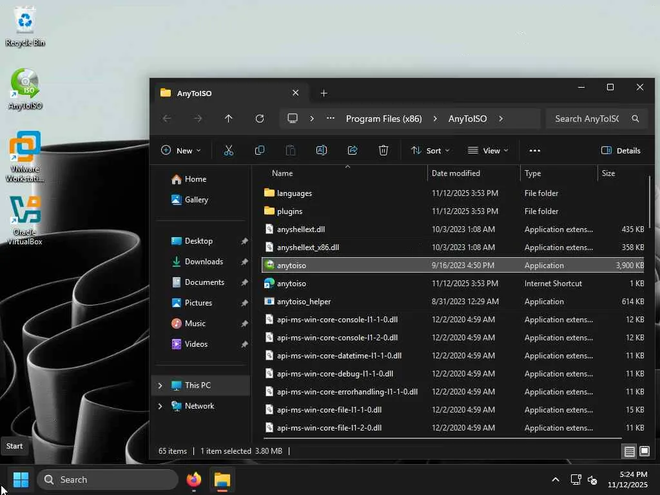Expand the Network tree node
660x495 pixels.
[x=160, y=406]
